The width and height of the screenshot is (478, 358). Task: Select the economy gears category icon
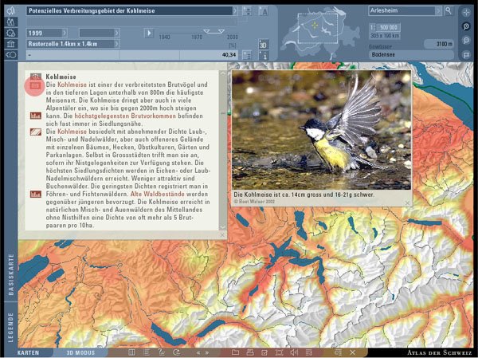(11, 33)
